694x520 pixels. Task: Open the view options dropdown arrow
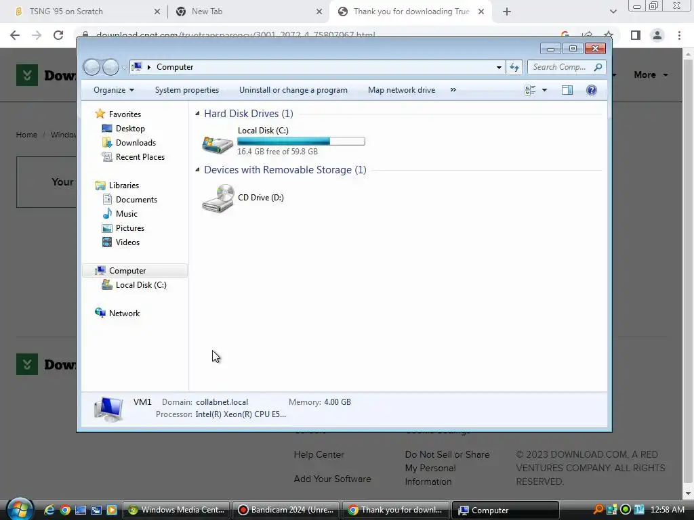544,90
